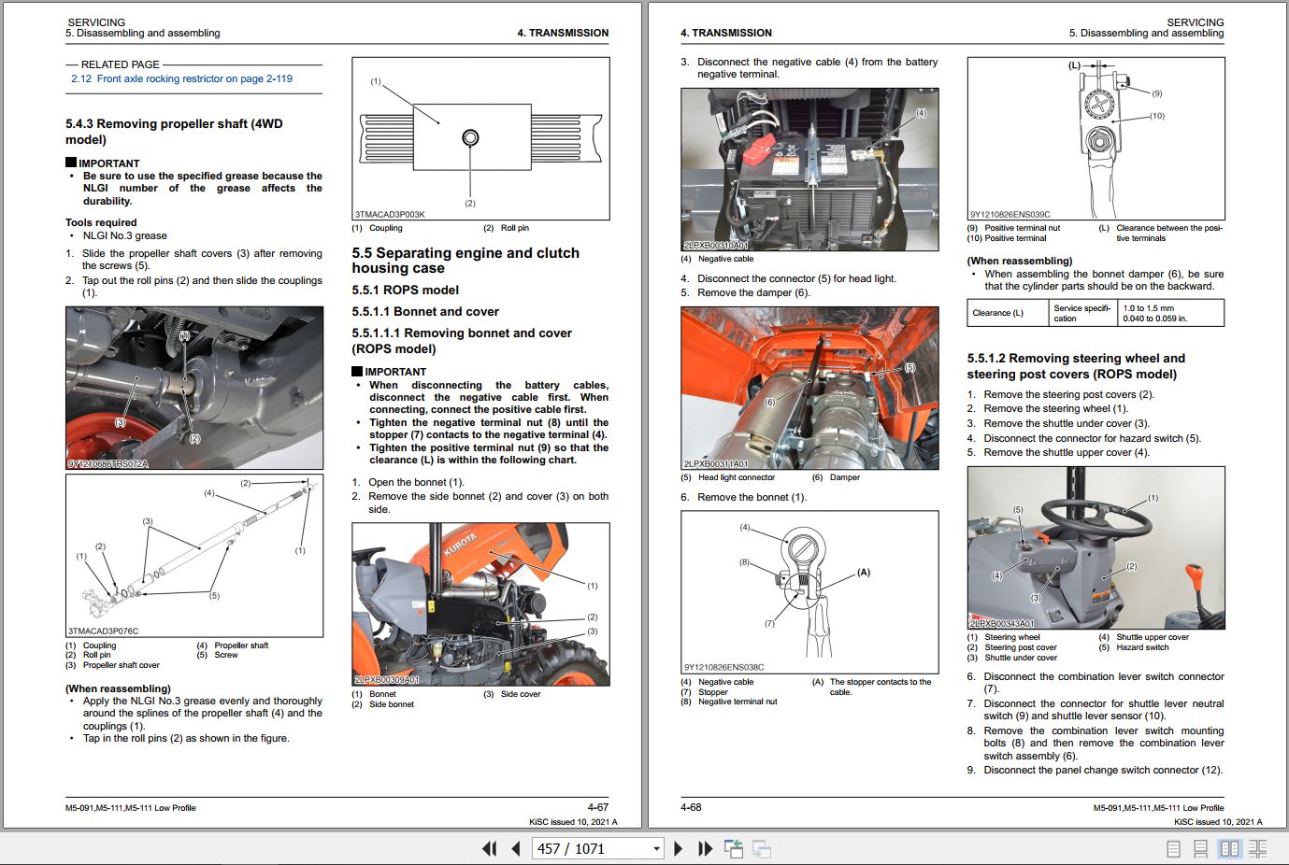Enable continuous scrolling page layout
This screenshot has height=865, width=1289.
pyautogui.click(x=1201, y=848)
